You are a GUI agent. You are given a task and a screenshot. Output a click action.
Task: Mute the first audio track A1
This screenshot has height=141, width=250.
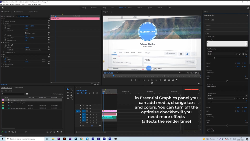[90, 114]
